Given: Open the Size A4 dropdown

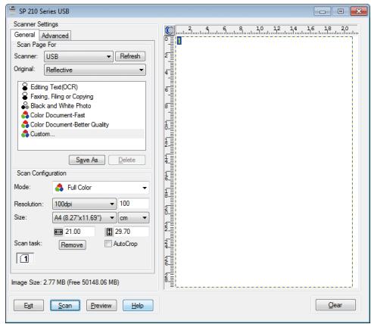Looking at the screenshot, I should click(x=84, y=218).
